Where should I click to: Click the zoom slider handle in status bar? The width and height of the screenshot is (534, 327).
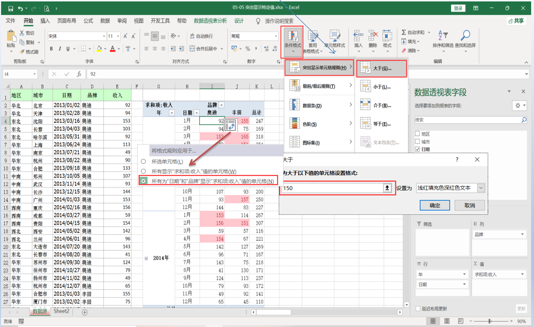pos(490,321)
